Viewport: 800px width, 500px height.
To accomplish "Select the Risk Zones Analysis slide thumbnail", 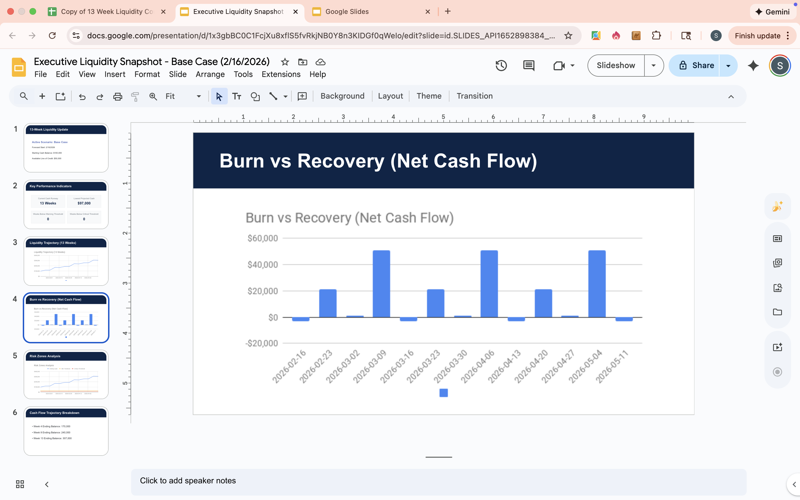I will point(66,374).
